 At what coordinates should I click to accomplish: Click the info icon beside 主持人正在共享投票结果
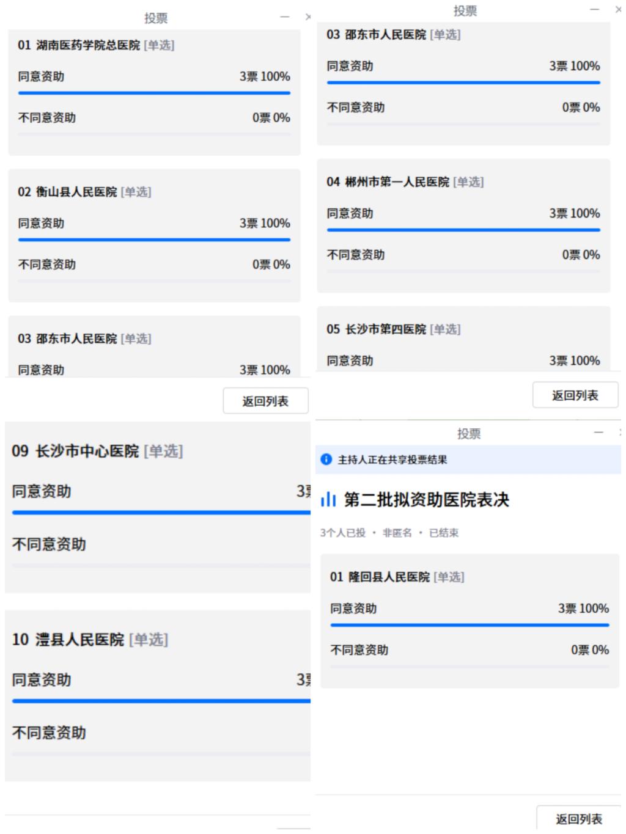(326, 459)
